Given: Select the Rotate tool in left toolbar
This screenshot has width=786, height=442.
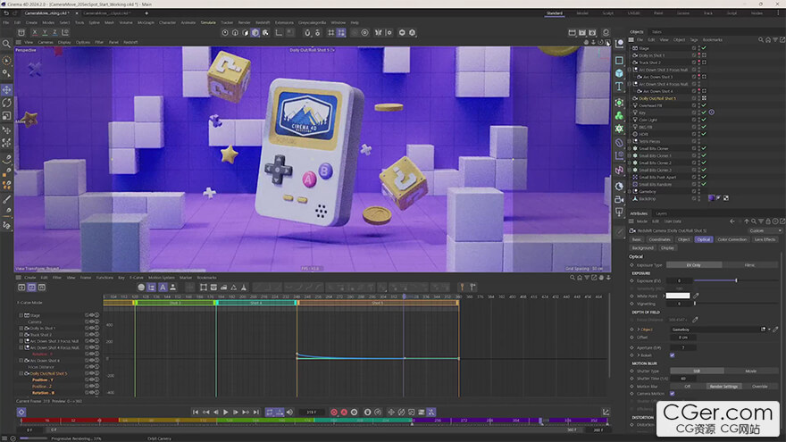Looking at the screenshot, I should point(6,103).
